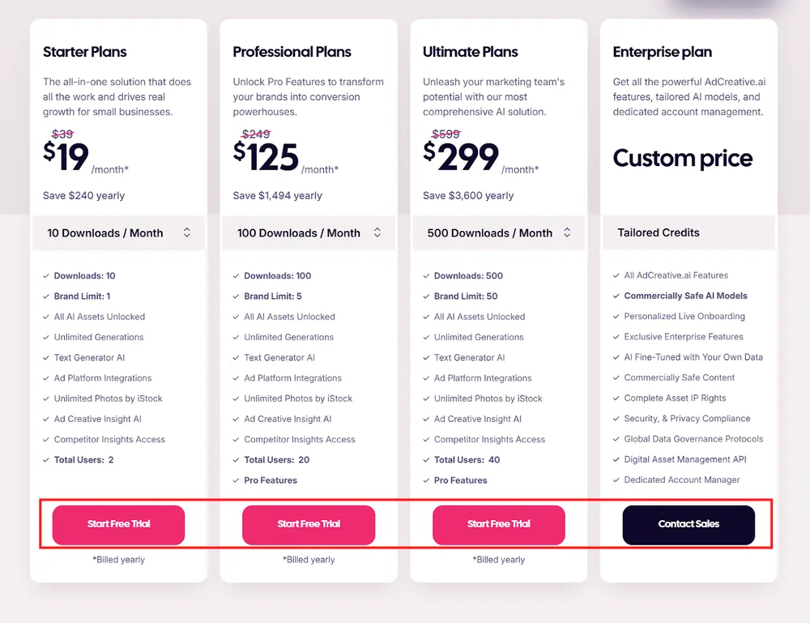Click the checkmark beside Digital Asset Management API

(616, 459)
